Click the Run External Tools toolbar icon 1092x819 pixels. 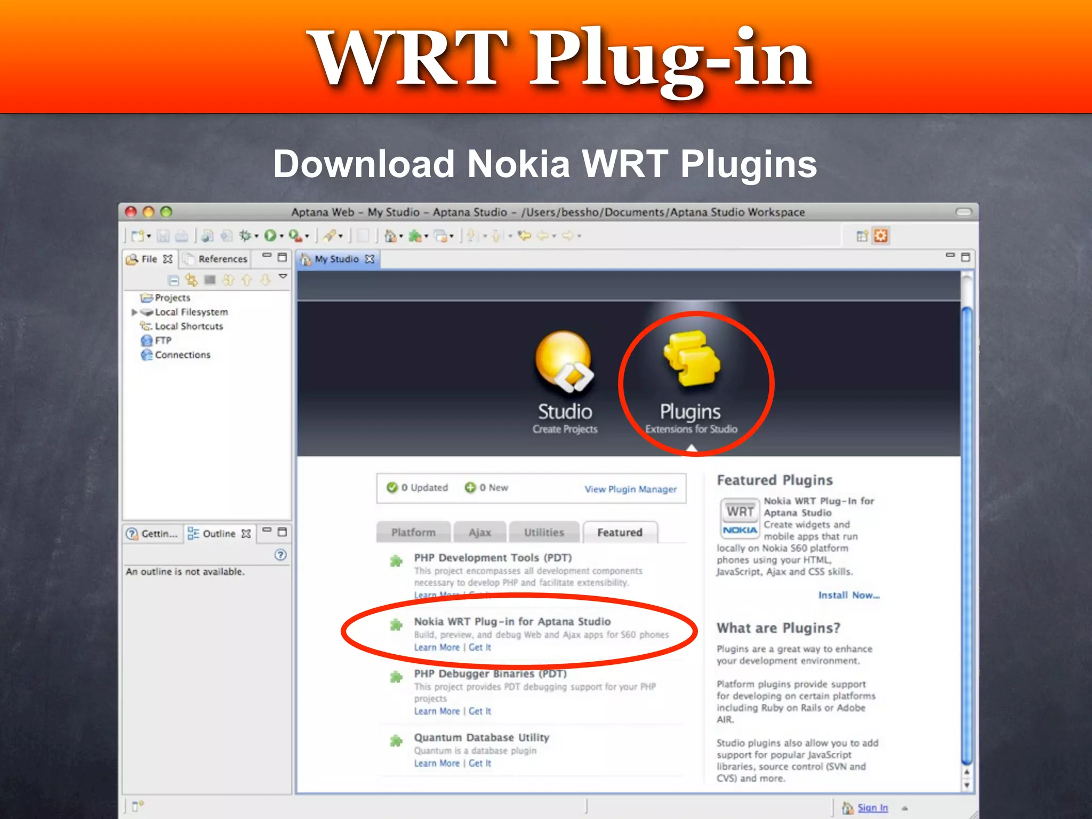tap(295, 236)
